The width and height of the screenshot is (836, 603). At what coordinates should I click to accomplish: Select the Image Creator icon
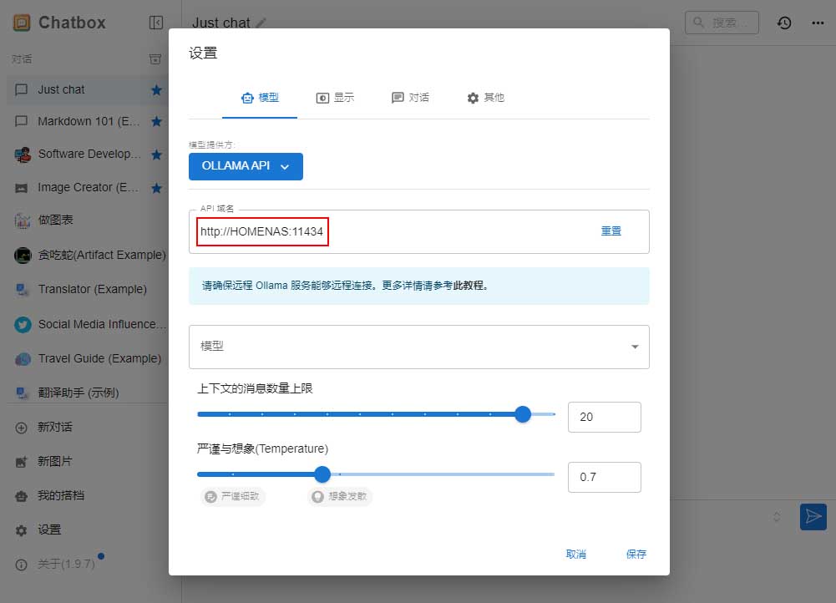click(x=22, y=188)
